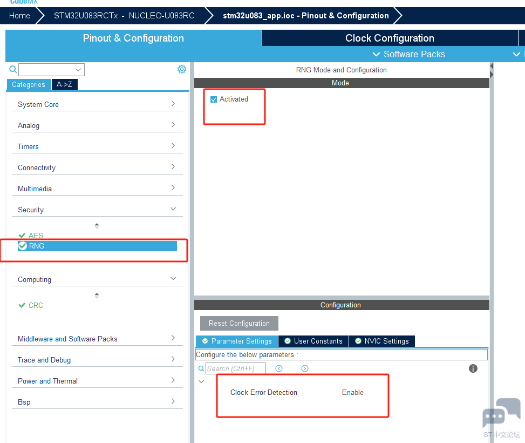Screen dimensions: 525x443
Task: Switch to the A->Z tab
Action: pos(64,84)
